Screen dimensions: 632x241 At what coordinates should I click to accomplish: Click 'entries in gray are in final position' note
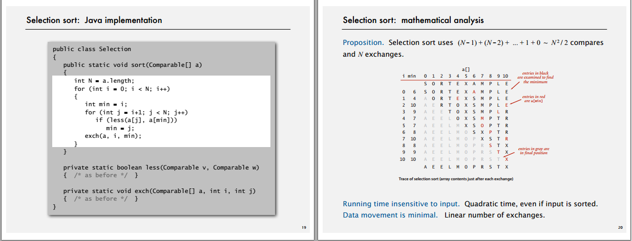[534, 151]
